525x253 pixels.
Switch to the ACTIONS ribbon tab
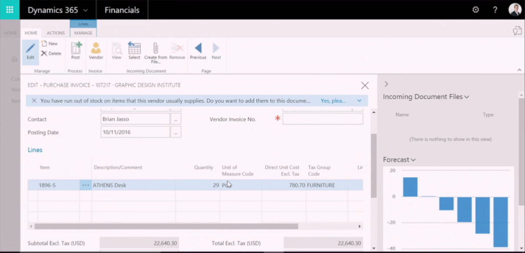point(55,33)
